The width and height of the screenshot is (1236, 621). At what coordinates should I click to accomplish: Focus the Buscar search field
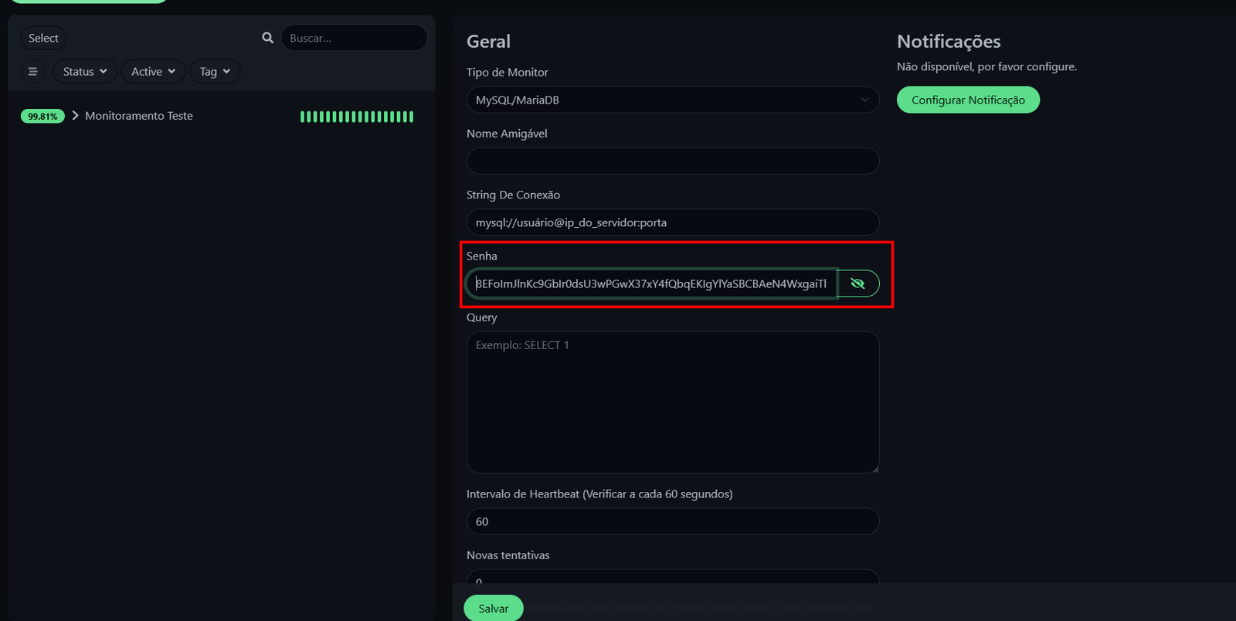(354, 38)
